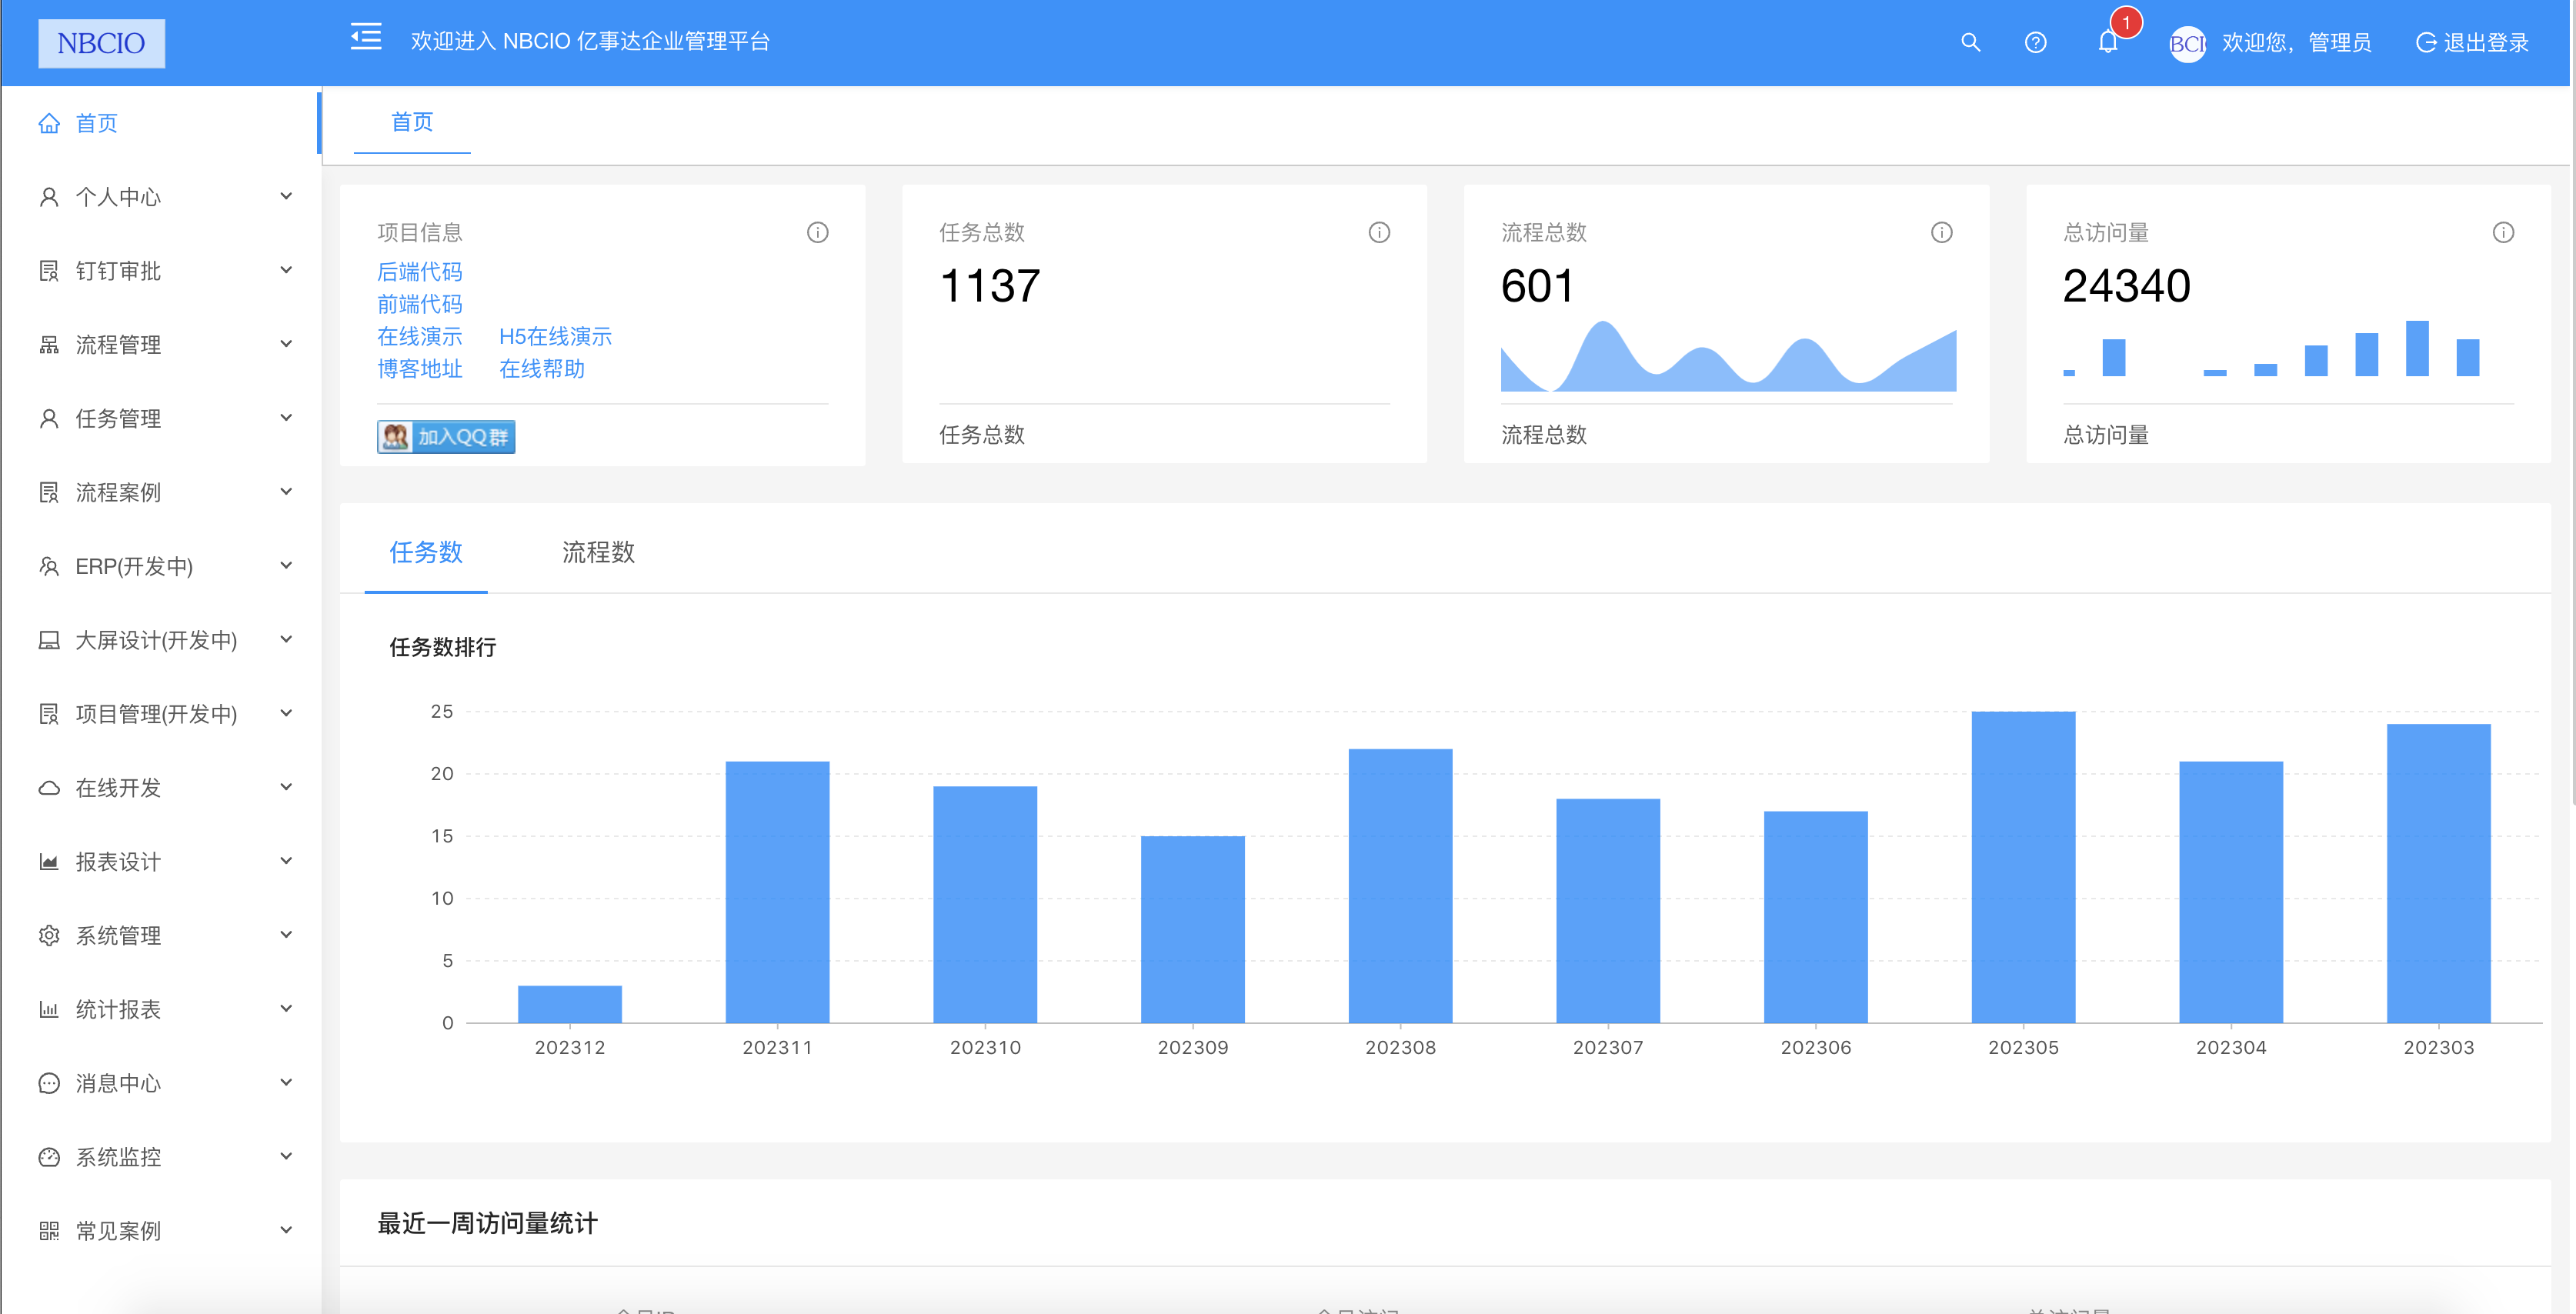Click the 大屏设计 laptop icon

49,640
